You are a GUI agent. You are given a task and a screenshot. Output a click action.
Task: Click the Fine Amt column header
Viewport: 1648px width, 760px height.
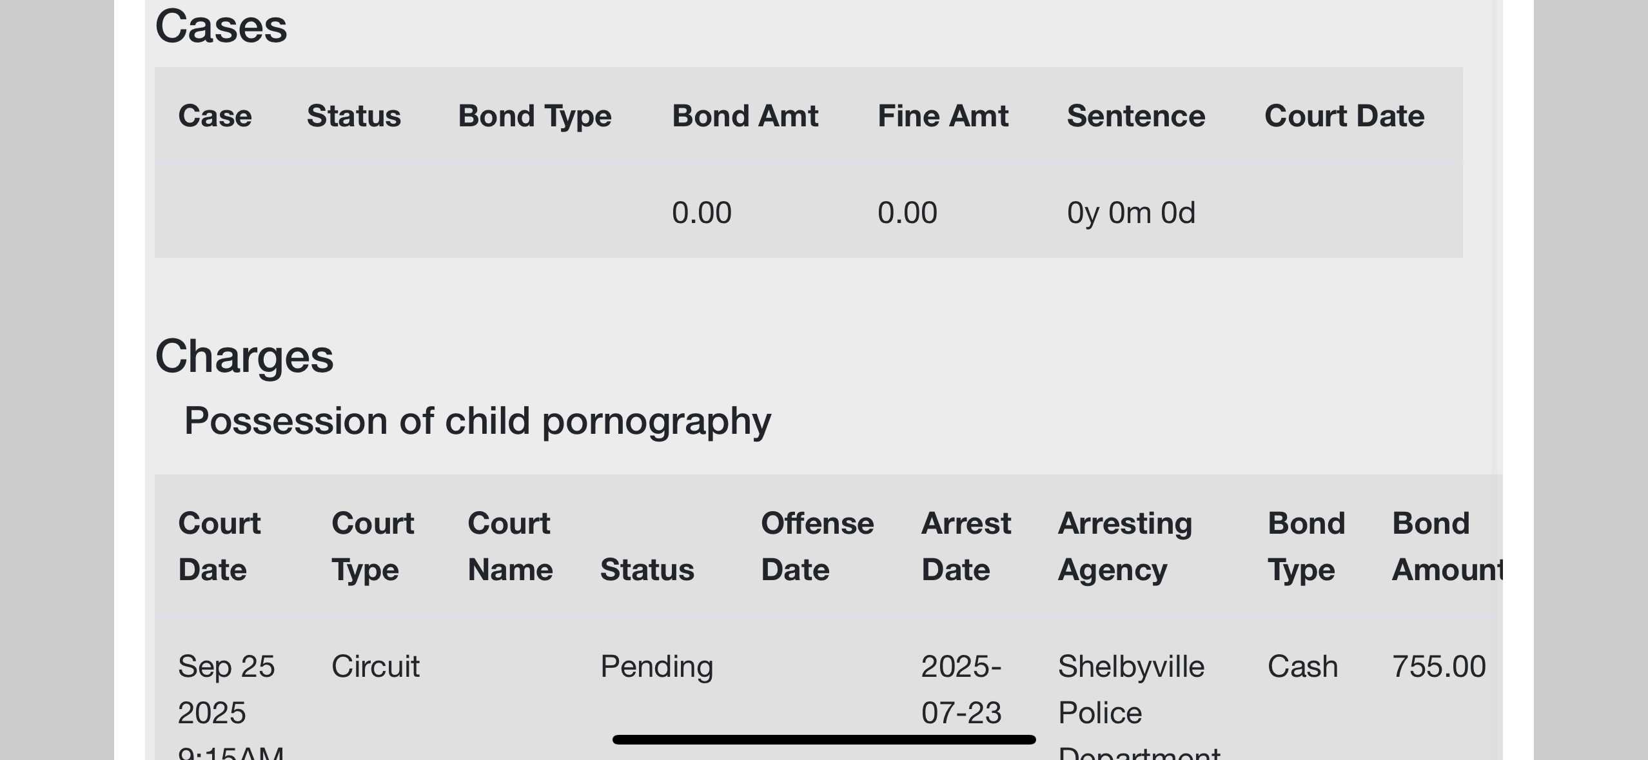point(943,116)
